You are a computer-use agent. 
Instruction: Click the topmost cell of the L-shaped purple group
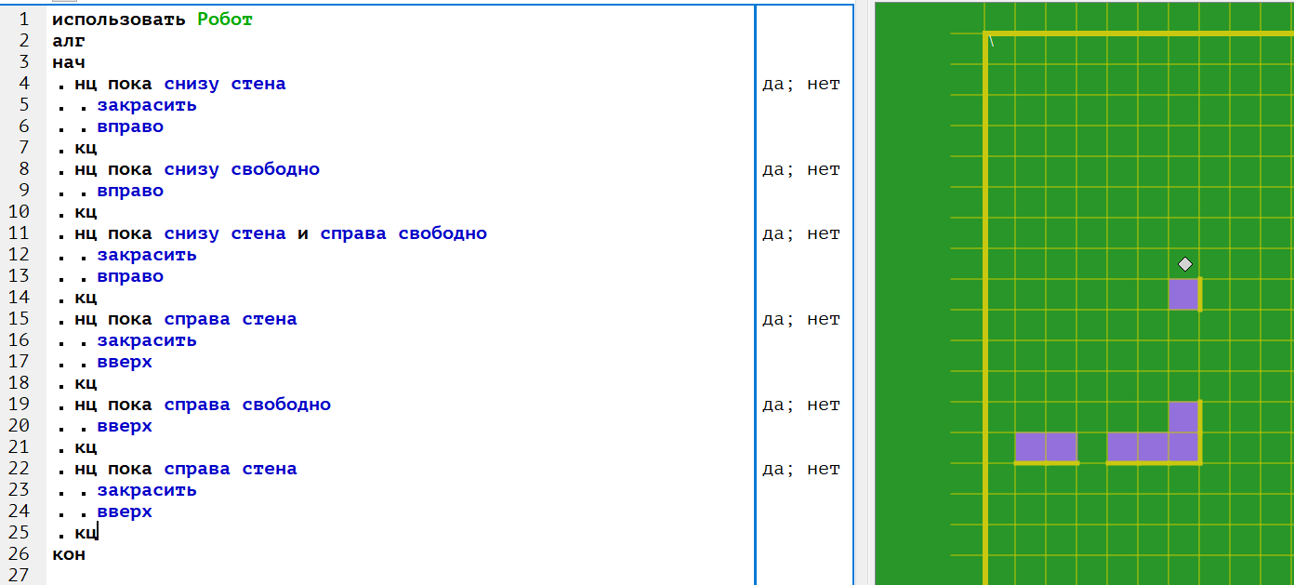pyautogui.click(x=1183, y=417)
